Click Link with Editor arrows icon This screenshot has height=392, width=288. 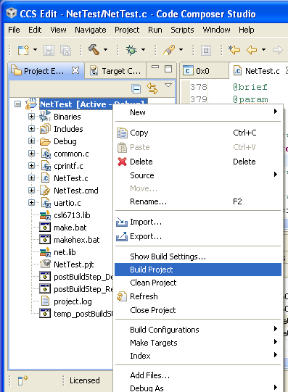pos(152,88)
